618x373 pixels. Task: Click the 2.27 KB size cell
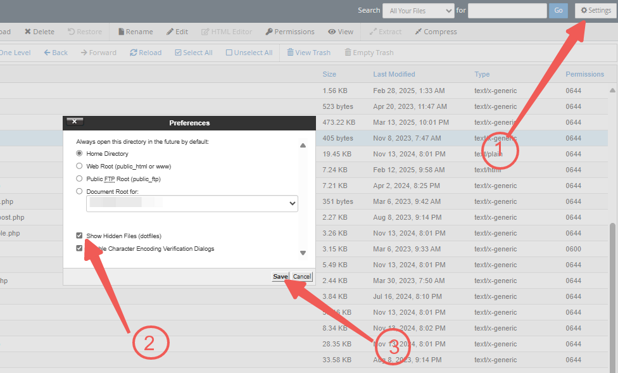pos(334,217)
